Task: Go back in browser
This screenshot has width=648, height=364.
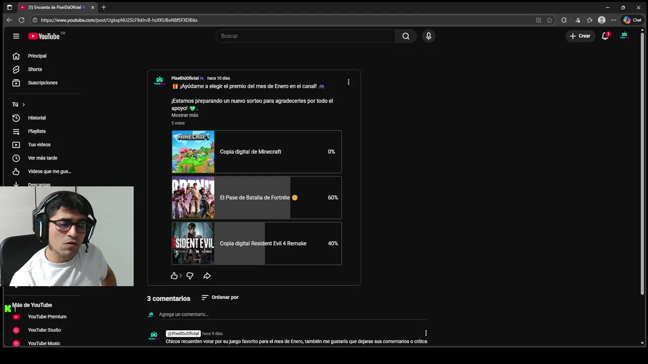Action: [9, 20]
